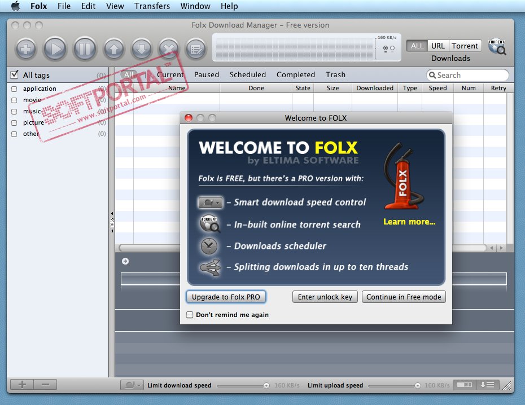
Task: Switch to the Paused tab
Action: coord(207,74)
